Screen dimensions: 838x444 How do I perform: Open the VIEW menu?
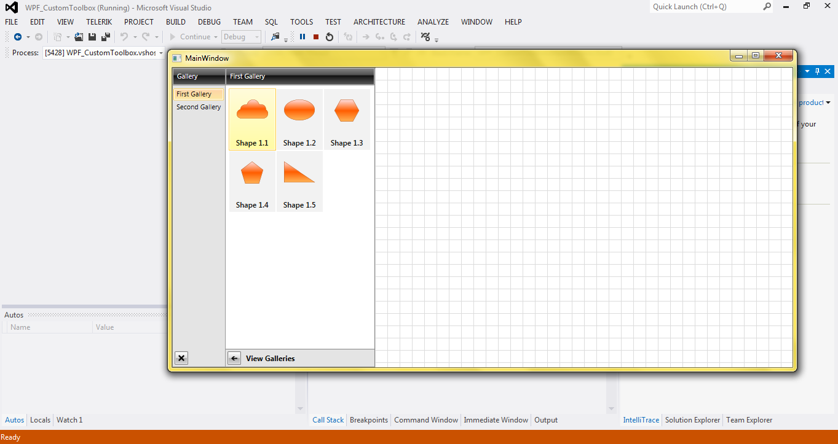pos(65,21)
